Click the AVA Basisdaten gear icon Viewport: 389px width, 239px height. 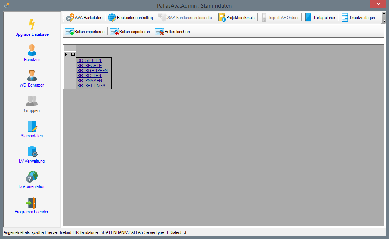pyautogui.click(x=70, y=18)
